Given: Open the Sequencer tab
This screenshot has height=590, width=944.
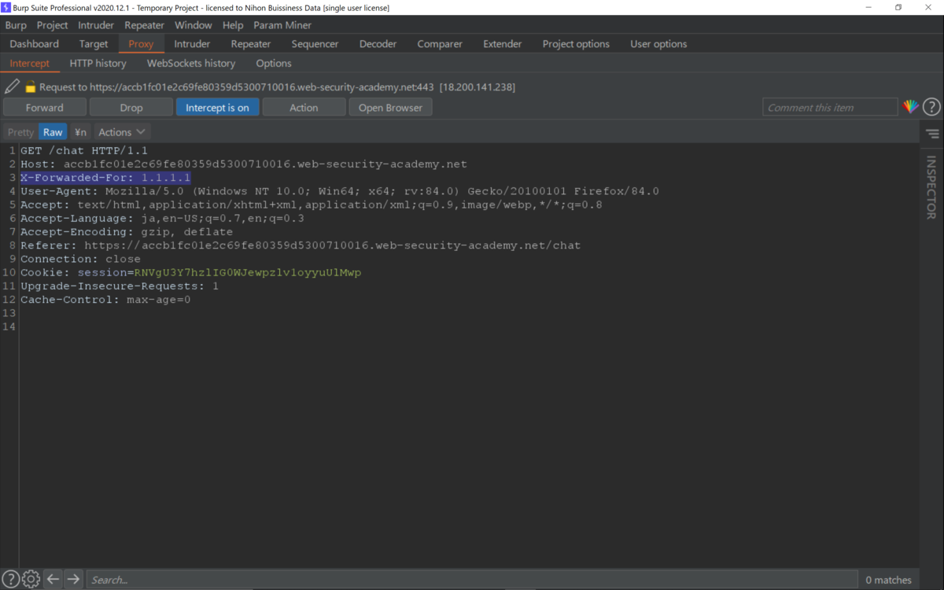Looking at the screenshot, I should pos(315,44).
